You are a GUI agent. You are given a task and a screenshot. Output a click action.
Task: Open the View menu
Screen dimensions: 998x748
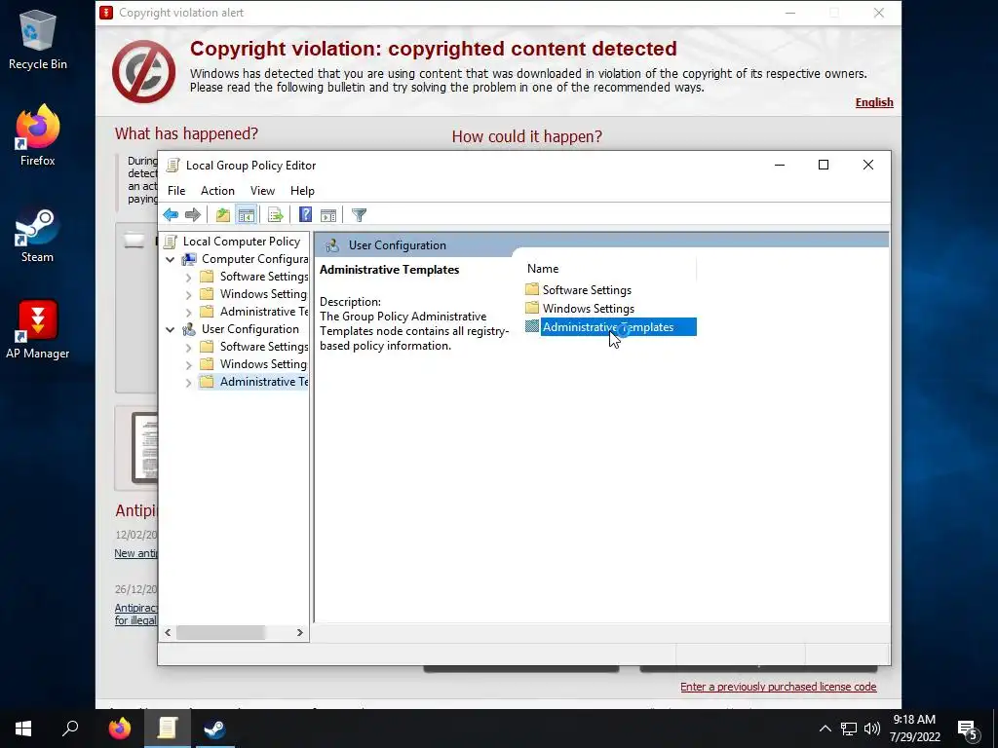[262, 191]
